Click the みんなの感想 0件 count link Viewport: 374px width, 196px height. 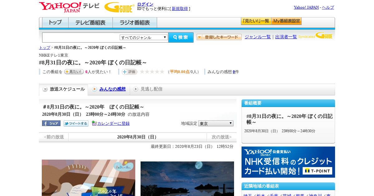[x=234, y=72]
